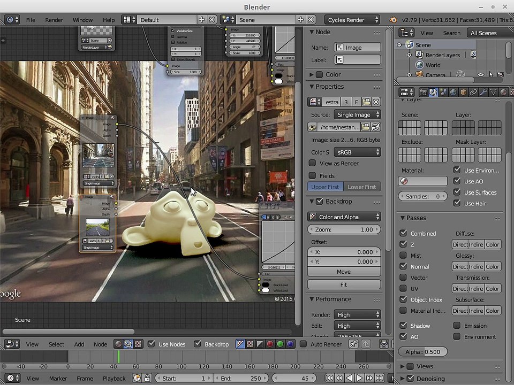The width and height of the screenshot is (514, 385).
Task: Select Color backdrop channel checker icon
Action: [x=250, y=344]
